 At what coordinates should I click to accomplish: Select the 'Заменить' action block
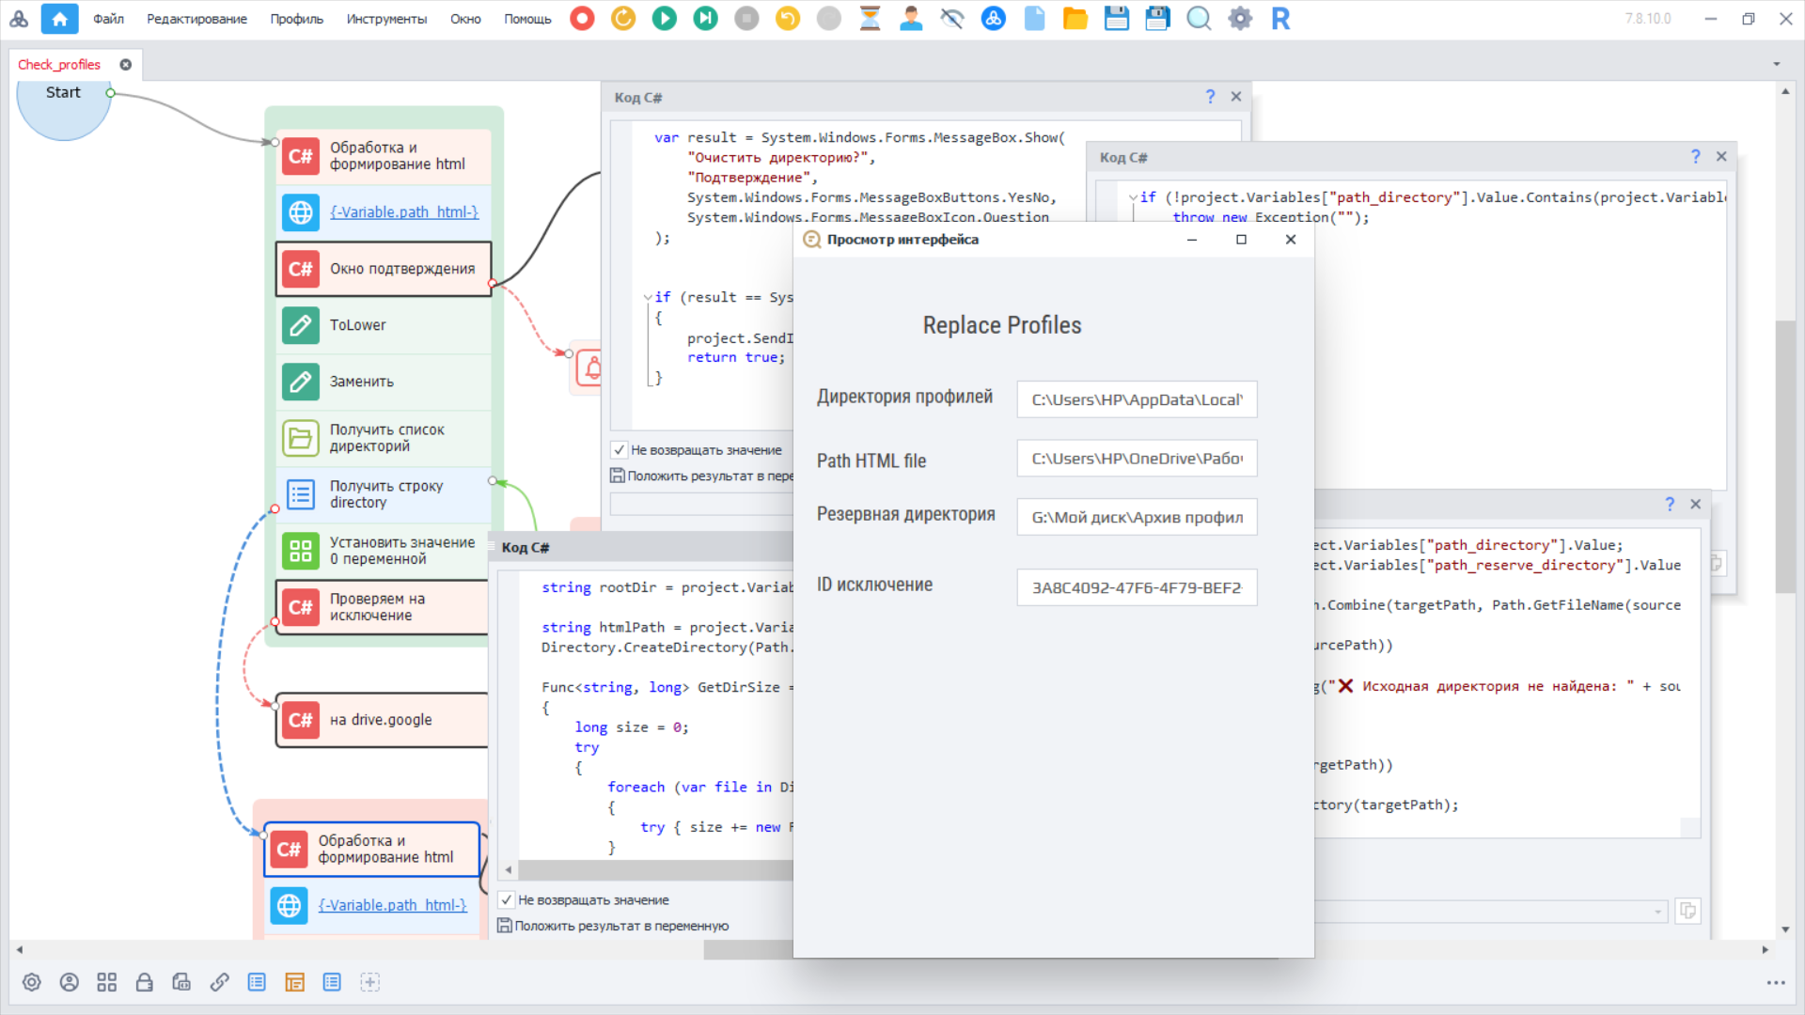pos(384,382)
